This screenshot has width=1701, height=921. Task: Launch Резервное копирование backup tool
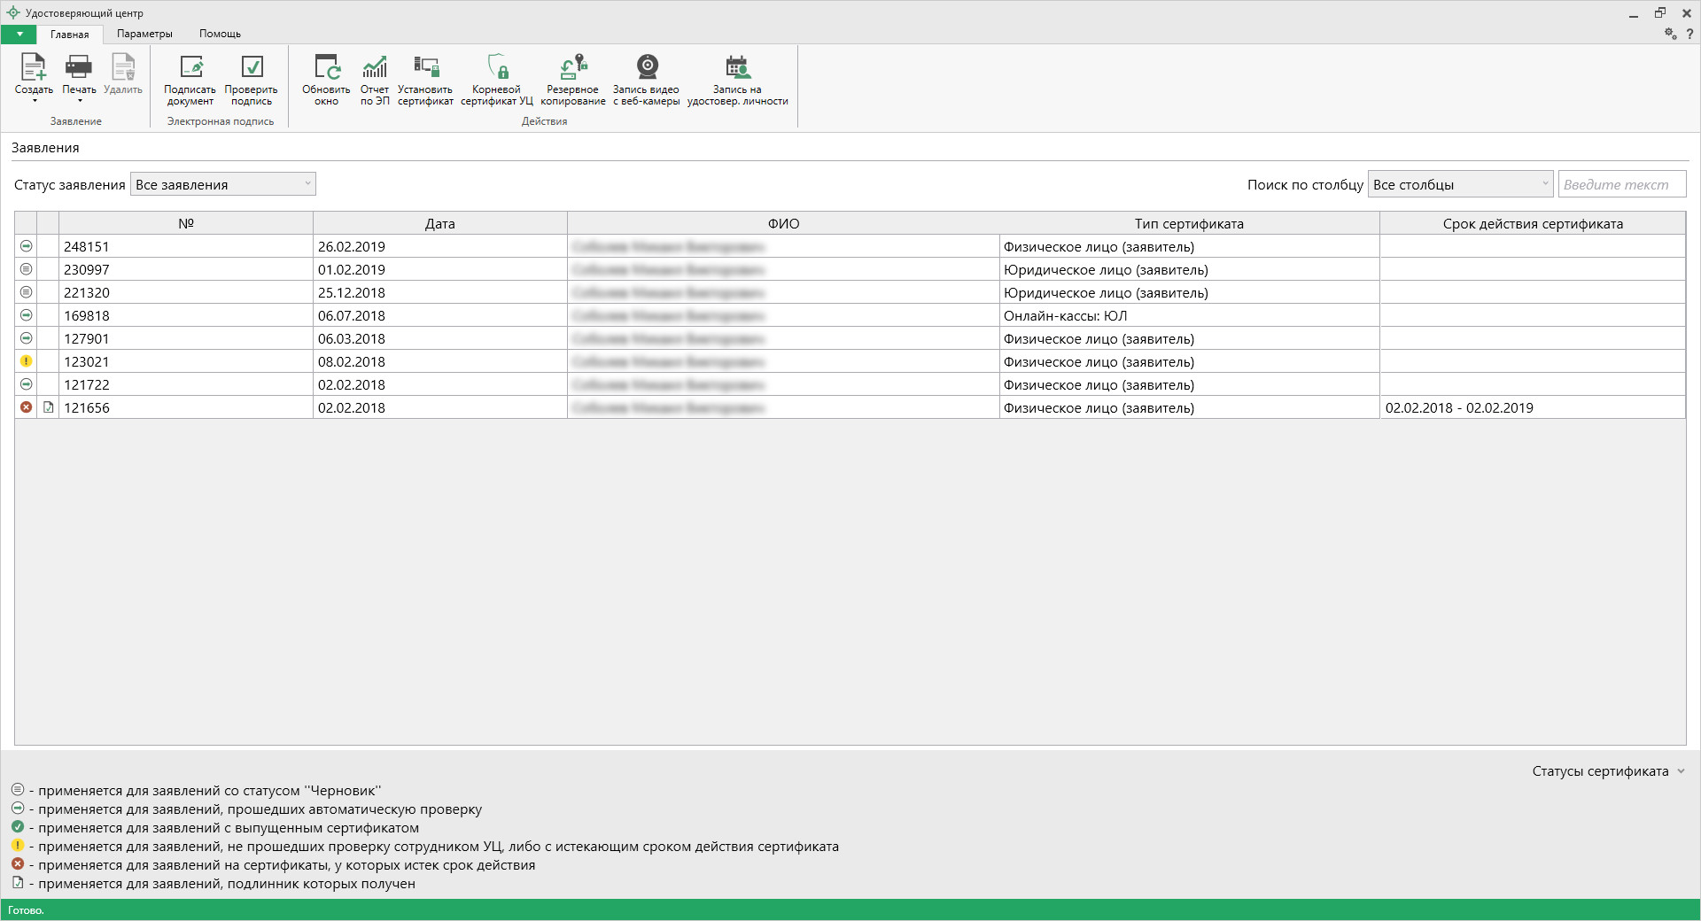(x=573, y=68)
